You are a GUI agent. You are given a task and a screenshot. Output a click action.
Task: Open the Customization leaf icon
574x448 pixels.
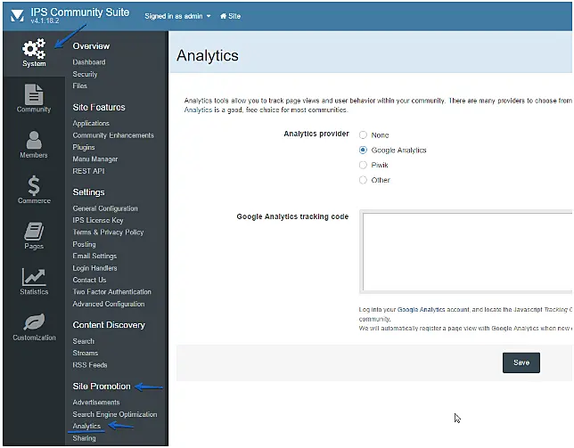click(x=34, y=322)
